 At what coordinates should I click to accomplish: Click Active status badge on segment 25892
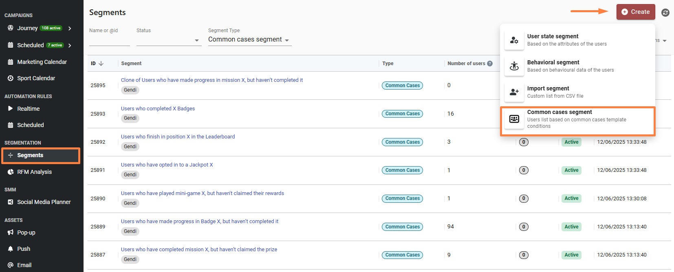pos(571,142)
